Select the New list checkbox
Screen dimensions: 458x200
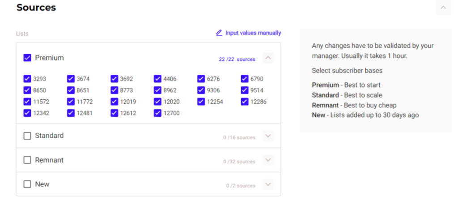27,184
